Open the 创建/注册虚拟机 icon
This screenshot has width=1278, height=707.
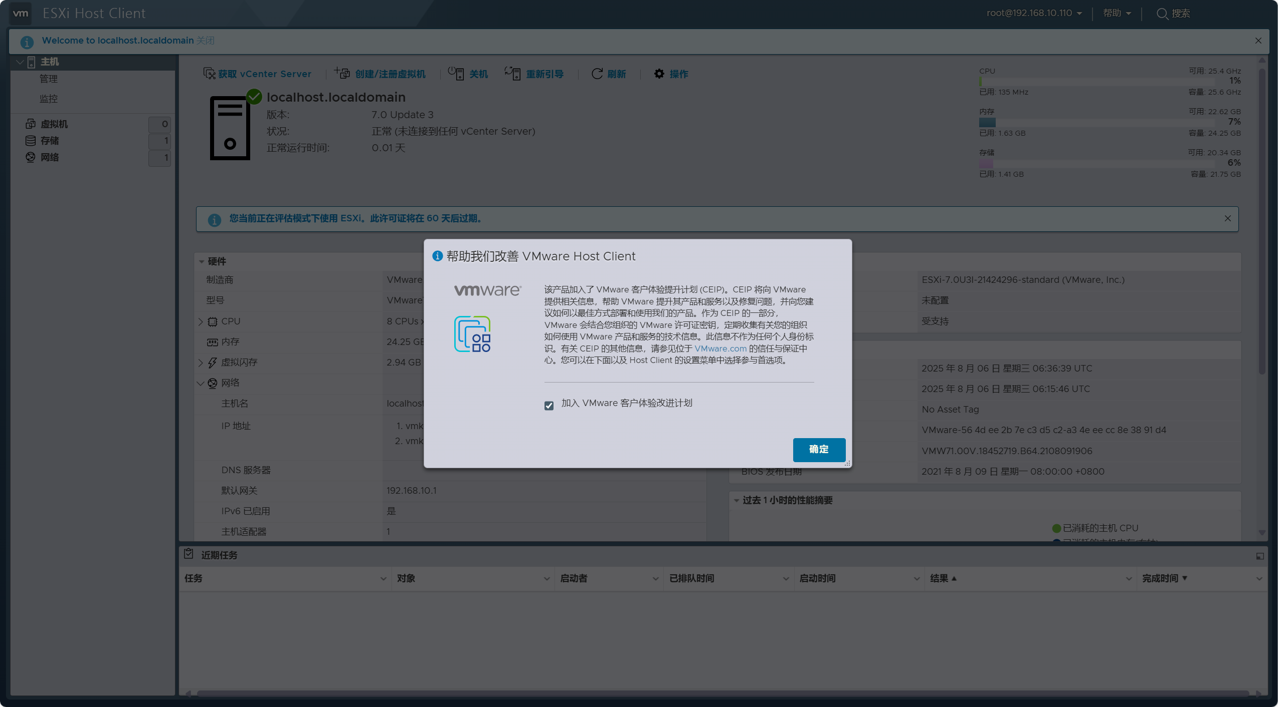342,73
